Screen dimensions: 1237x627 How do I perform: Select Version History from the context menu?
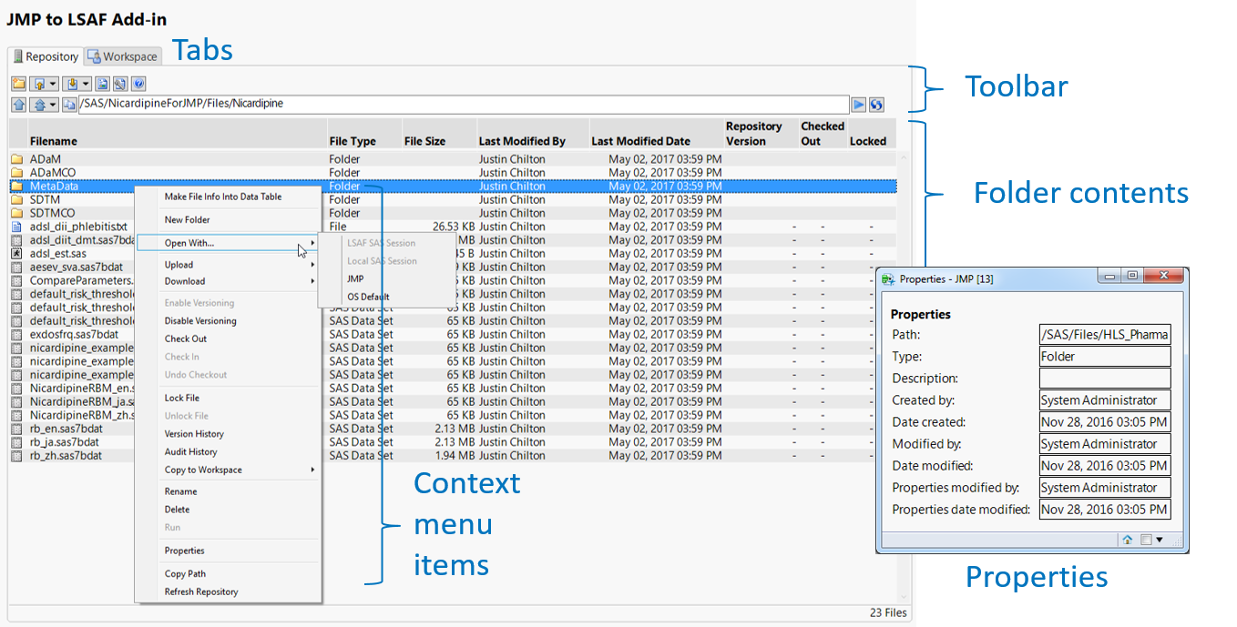click(193, 434)
